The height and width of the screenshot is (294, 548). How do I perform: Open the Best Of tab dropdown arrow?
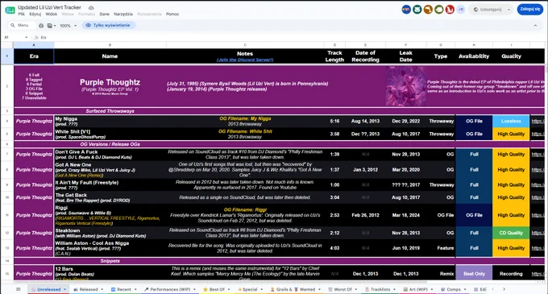[x=229, y=289]
